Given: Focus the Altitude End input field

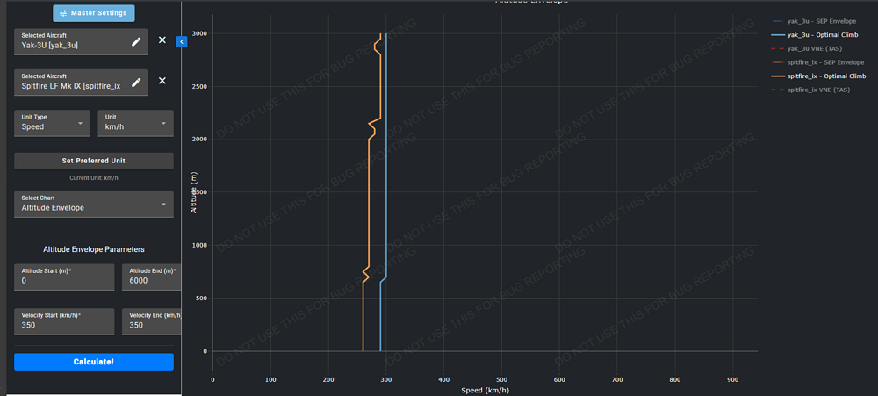Looking at the screenshot, I should [x=152, y=281].
